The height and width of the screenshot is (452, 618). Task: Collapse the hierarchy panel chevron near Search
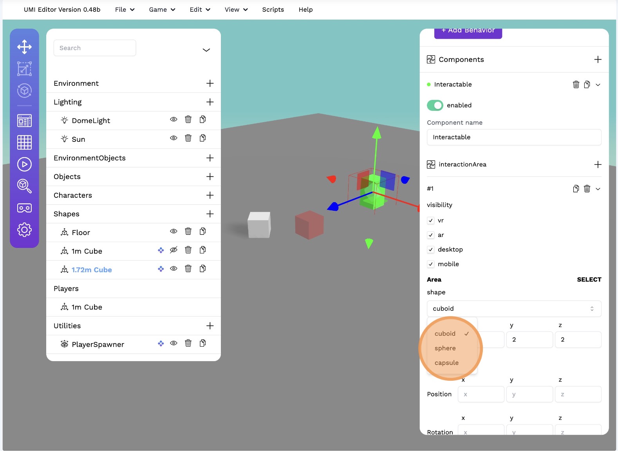coord(206,50)
